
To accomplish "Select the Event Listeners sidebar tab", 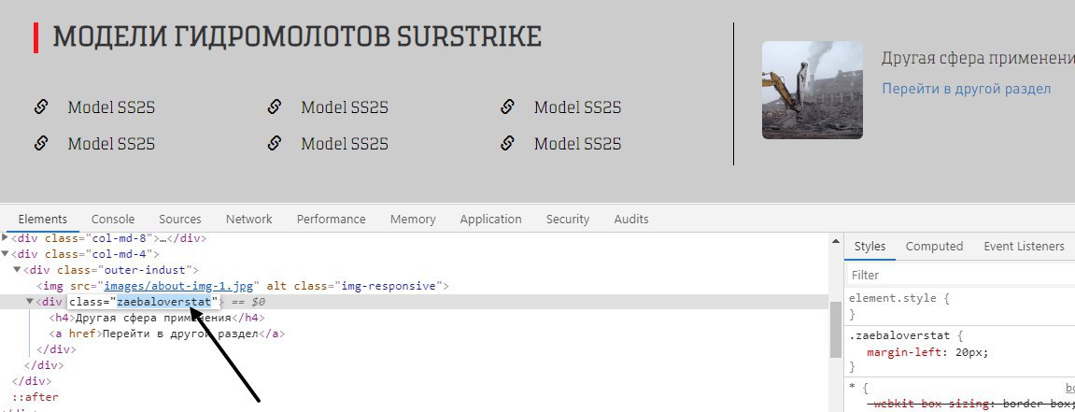I will pos(1025,247).
